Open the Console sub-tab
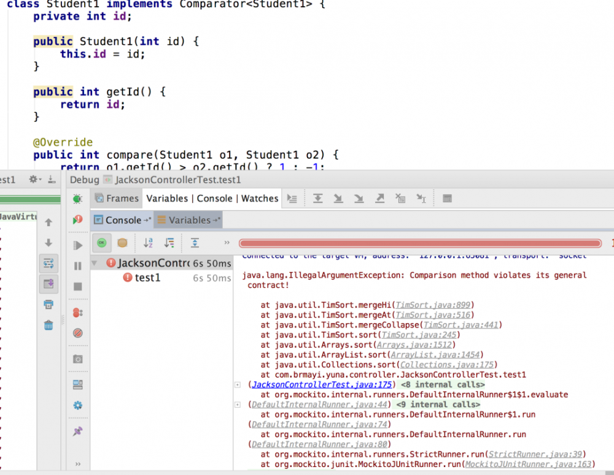 coord(123,220)
